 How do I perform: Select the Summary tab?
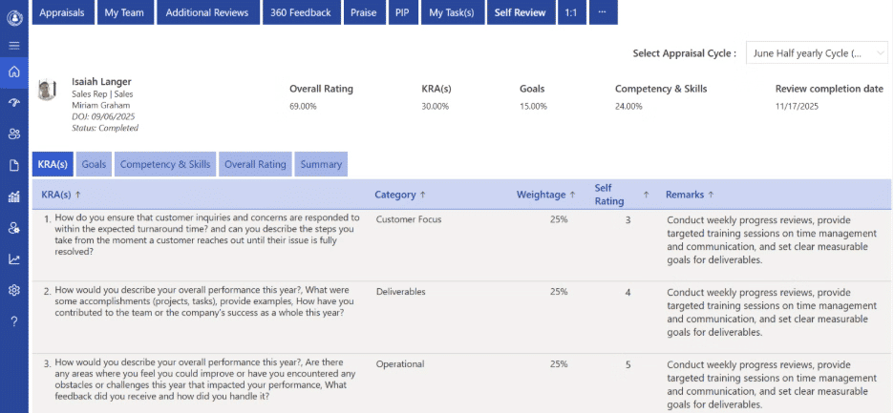(321, 164)
